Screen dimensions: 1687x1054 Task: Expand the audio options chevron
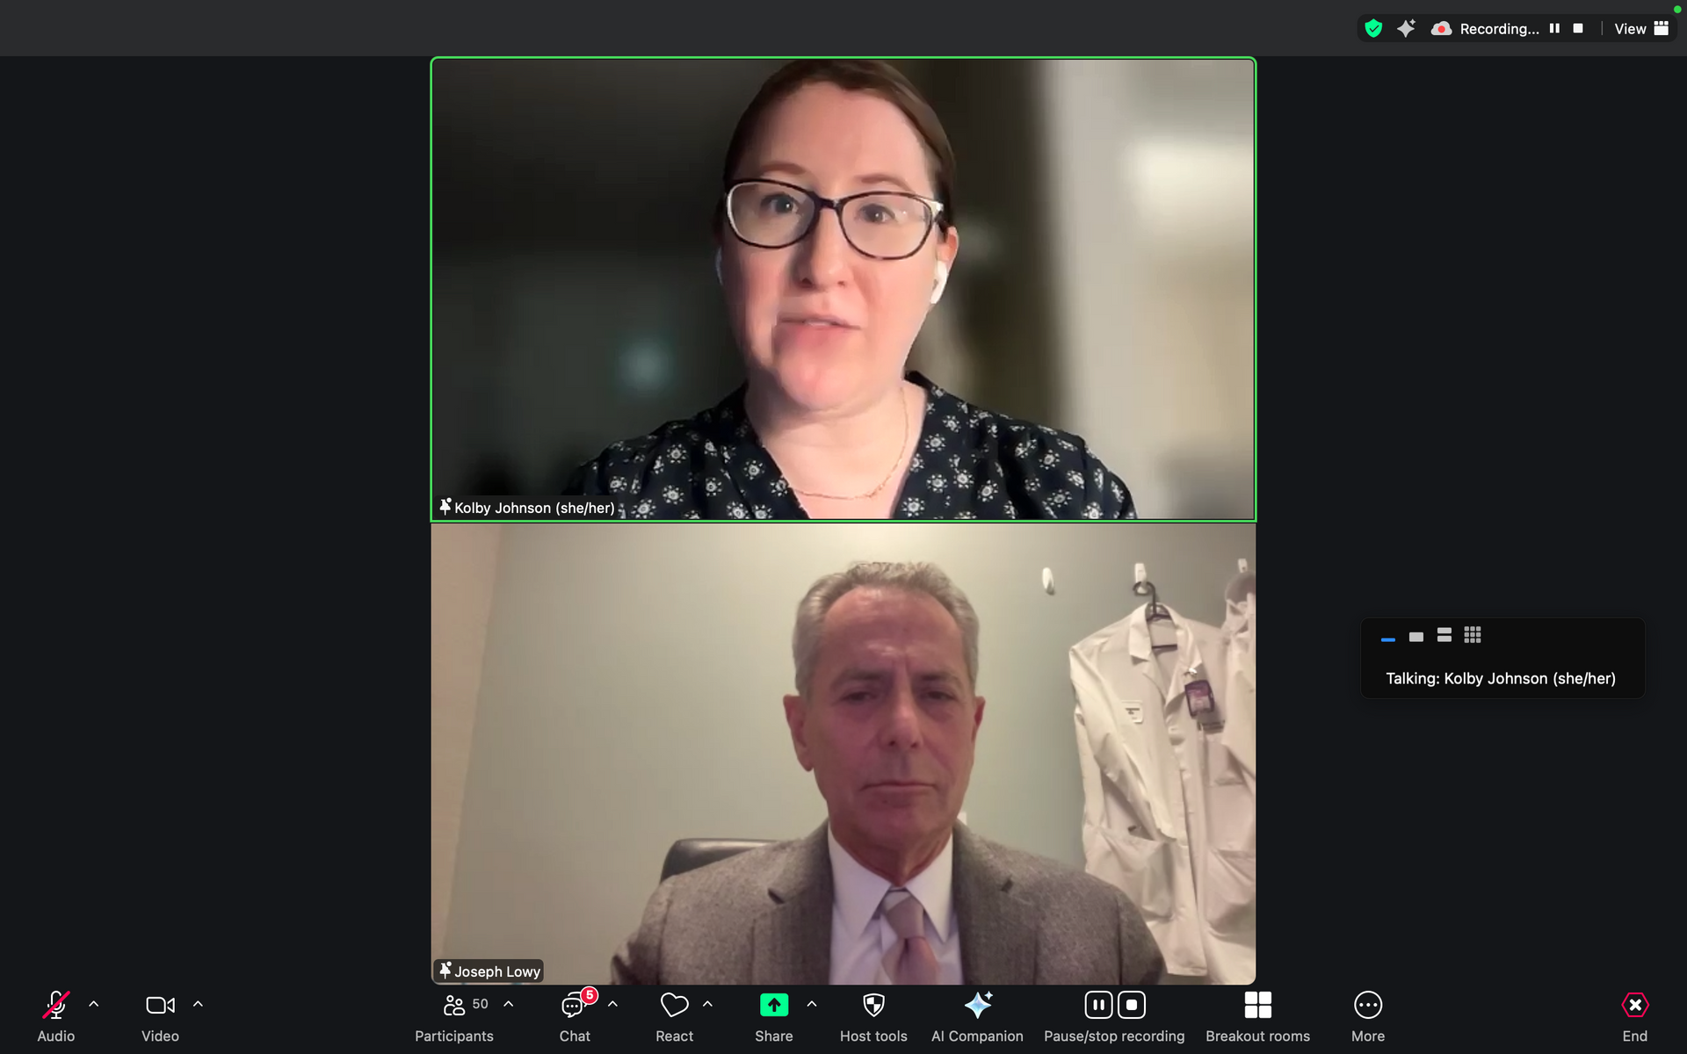click(94, 1004)
